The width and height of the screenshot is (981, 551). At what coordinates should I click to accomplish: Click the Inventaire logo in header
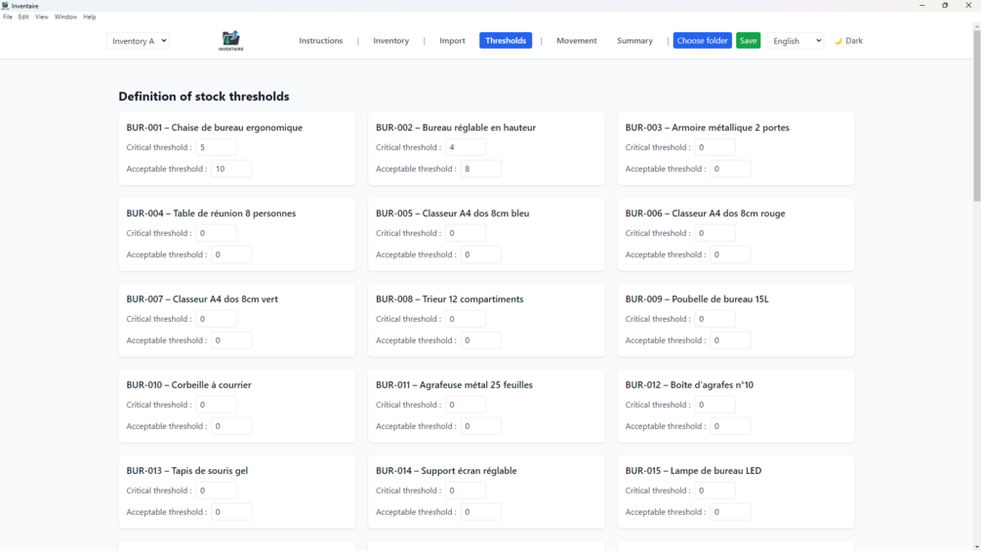point(231,41)
